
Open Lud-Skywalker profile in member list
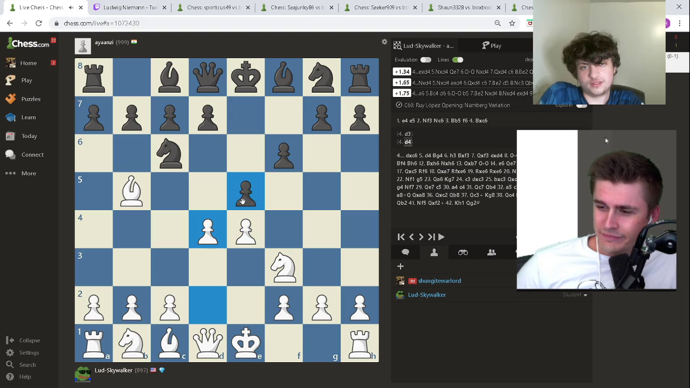427,295
